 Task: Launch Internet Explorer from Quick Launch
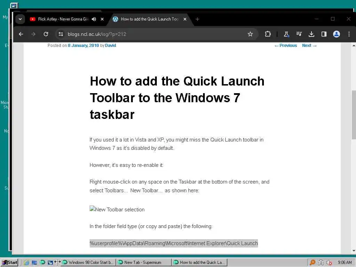point(26,262)
